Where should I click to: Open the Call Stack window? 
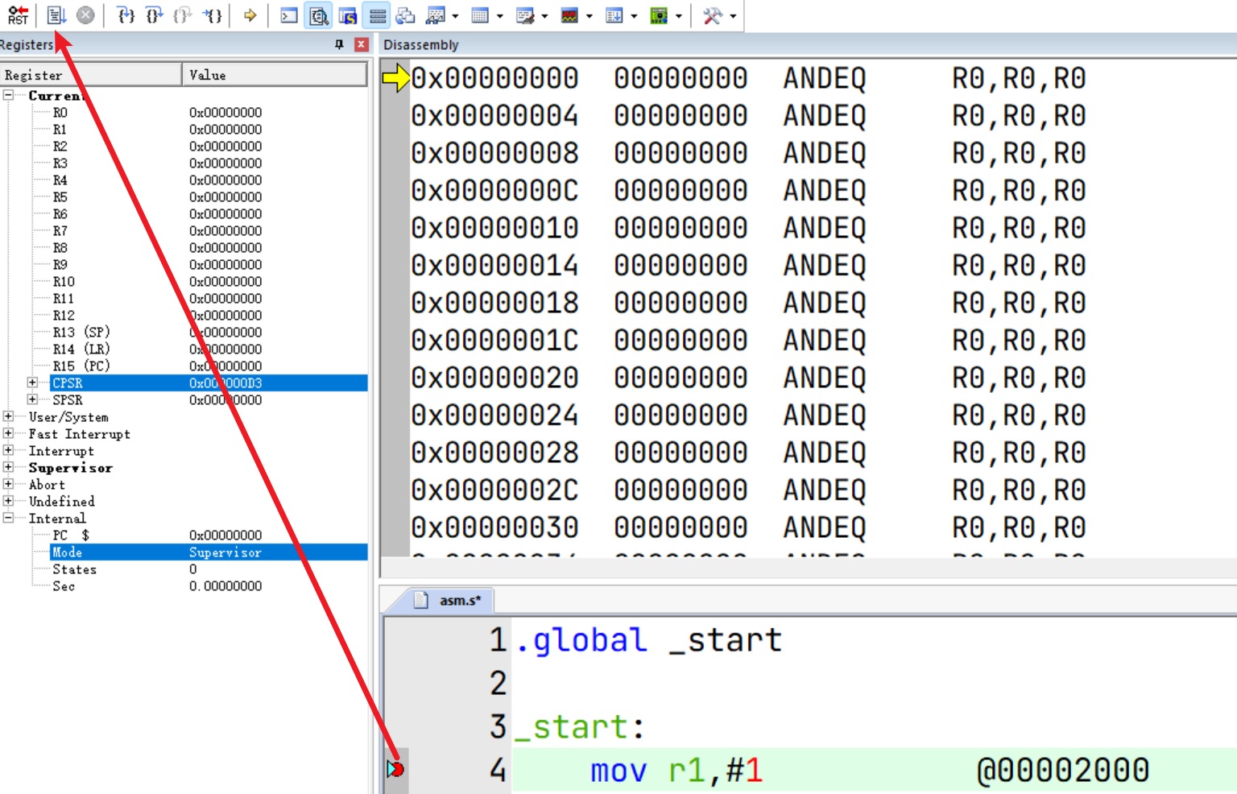click(406, 15)
